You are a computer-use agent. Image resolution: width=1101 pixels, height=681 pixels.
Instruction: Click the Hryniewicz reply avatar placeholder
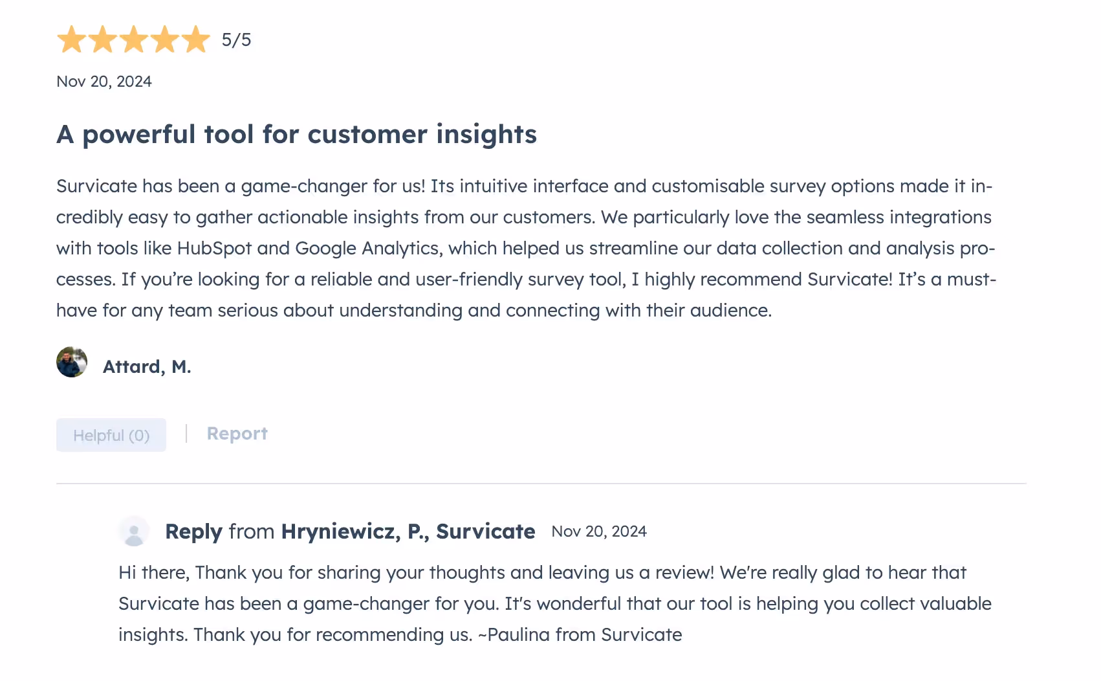tap(134, 531)
